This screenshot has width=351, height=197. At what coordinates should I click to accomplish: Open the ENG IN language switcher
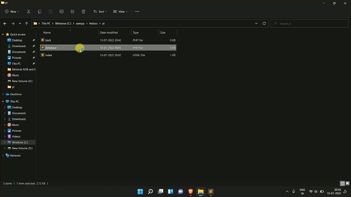pyautogui.click(x=302, y=192)
